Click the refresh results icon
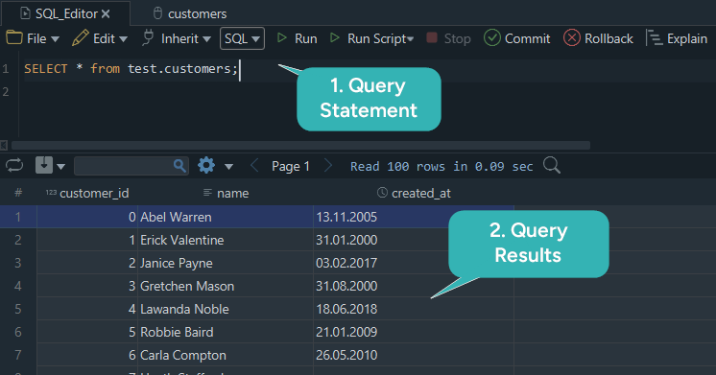The image size is (716, 375). 14,165
